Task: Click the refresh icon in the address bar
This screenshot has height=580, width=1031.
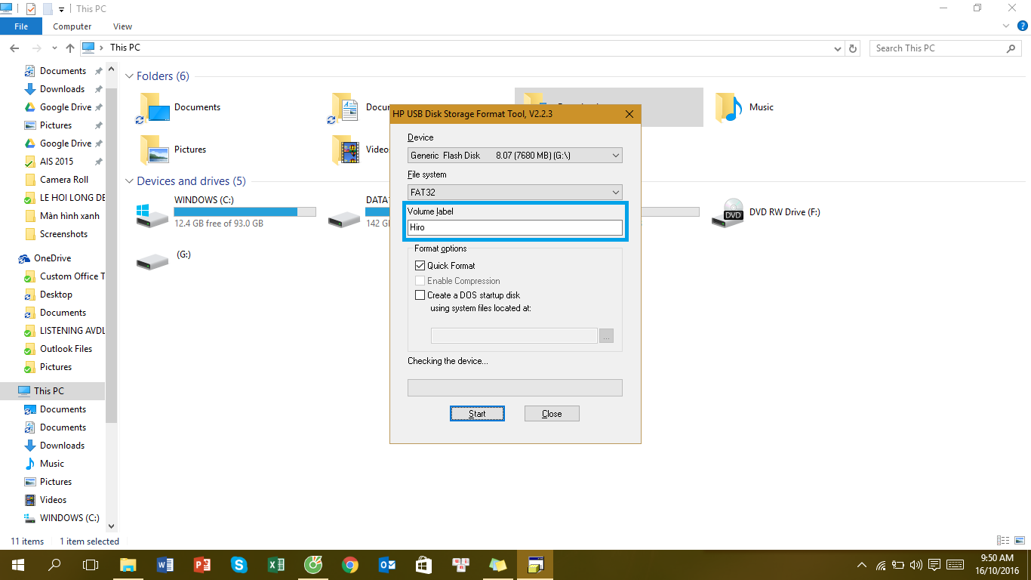Action: point(852,48)
